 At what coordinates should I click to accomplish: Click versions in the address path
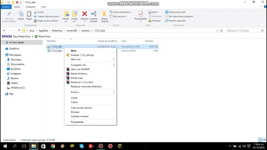[85, 30]
